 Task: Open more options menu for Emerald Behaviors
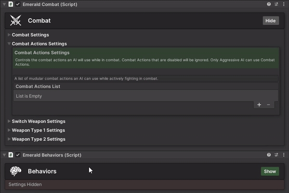283,155
